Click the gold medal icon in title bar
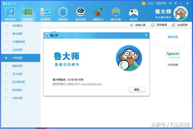 click(144, 3)
